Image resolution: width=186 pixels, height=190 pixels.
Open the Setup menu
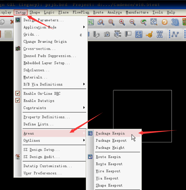coord(21,12)
